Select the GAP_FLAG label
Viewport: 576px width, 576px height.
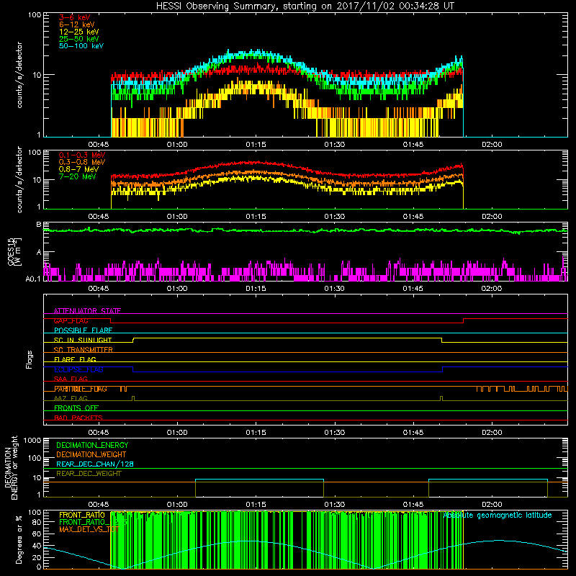(71, 320)
